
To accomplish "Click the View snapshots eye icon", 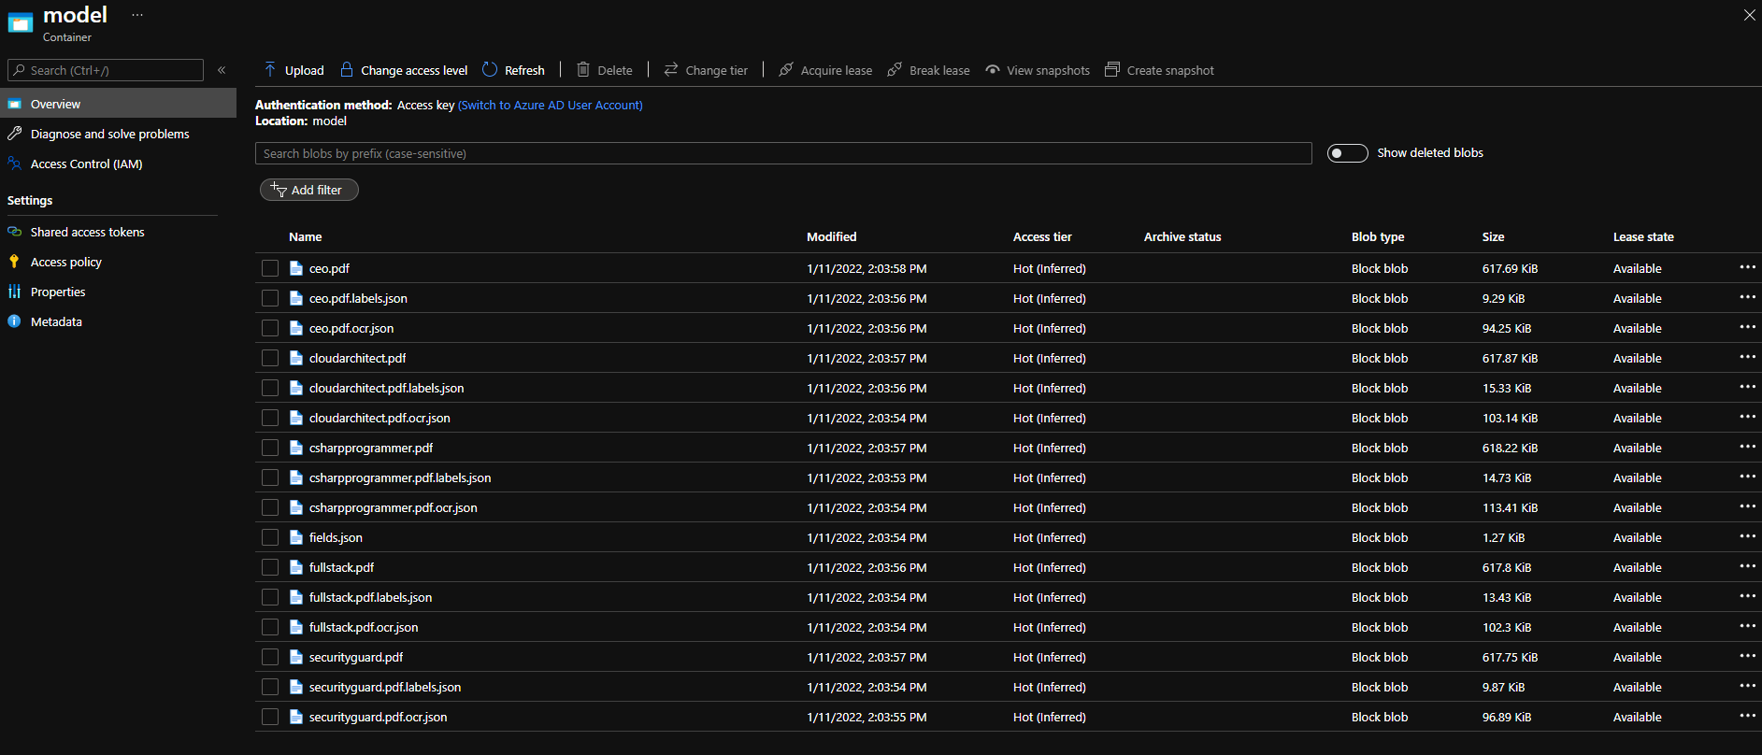I will 993,70.
